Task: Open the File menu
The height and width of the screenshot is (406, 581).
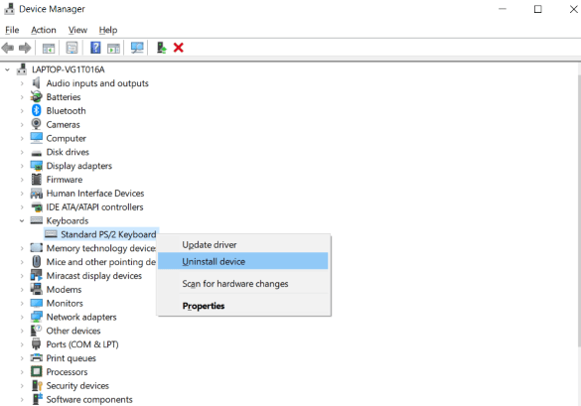Action: (12, 30)
